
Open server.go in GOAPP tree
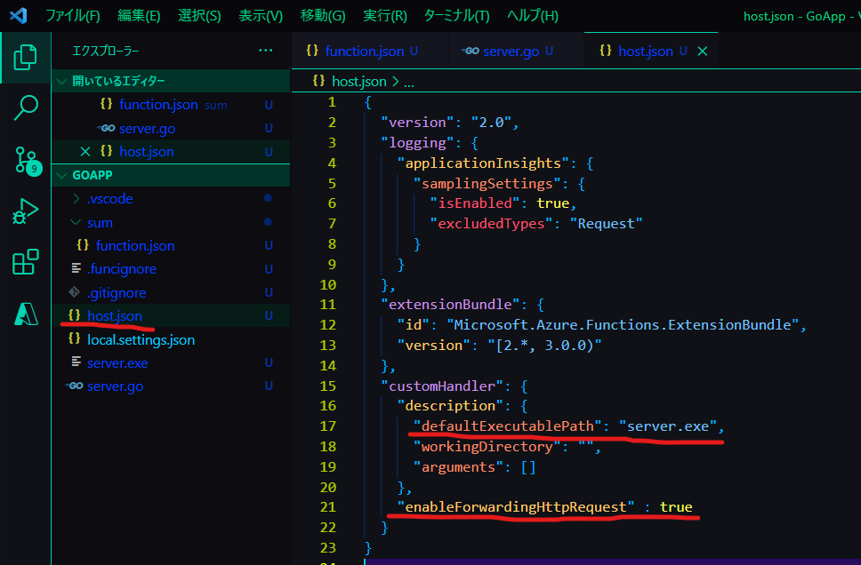[x=171, y=386]
